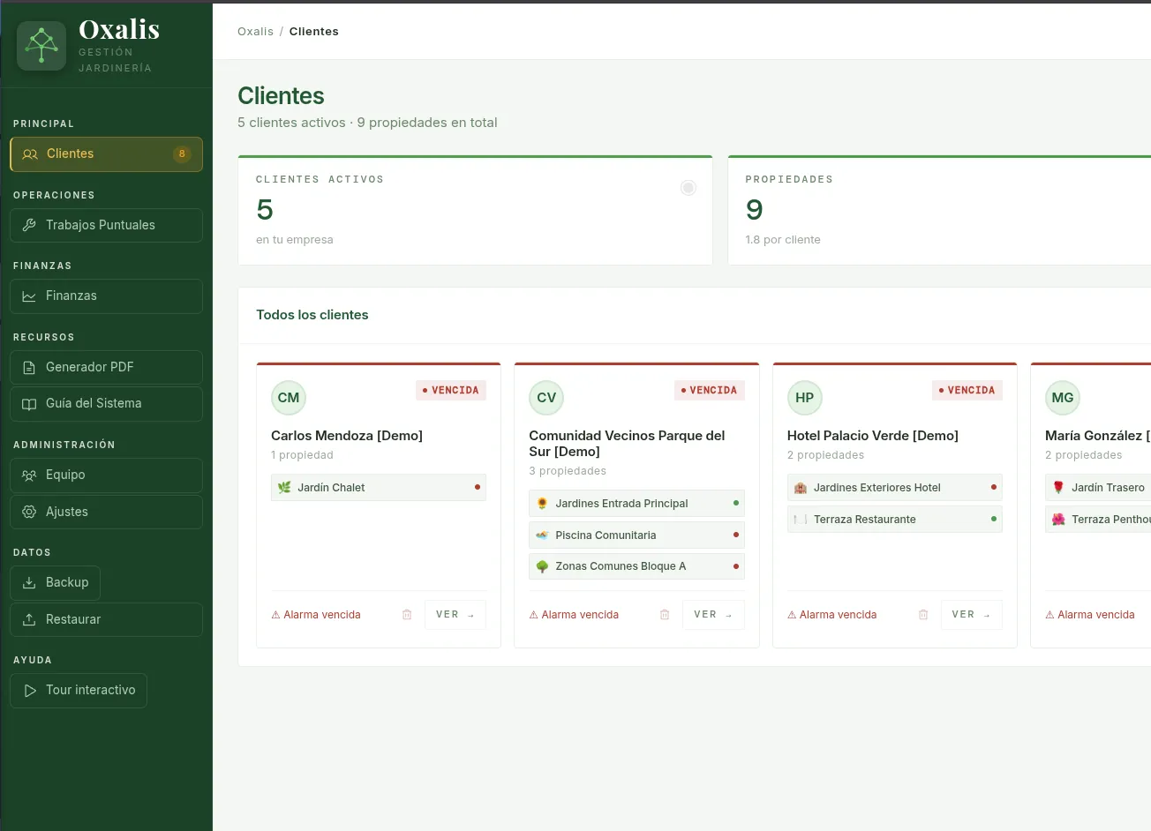
Task: Click VENCIDA badge on Hotel Palacio Verde
Action: (x=967, y=390)
